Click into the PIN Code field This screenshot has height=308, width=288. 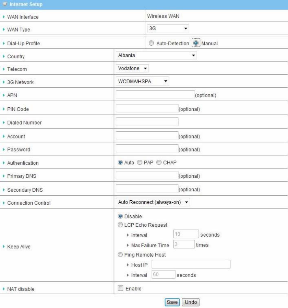pyautogui.click(x=147, y=109)
